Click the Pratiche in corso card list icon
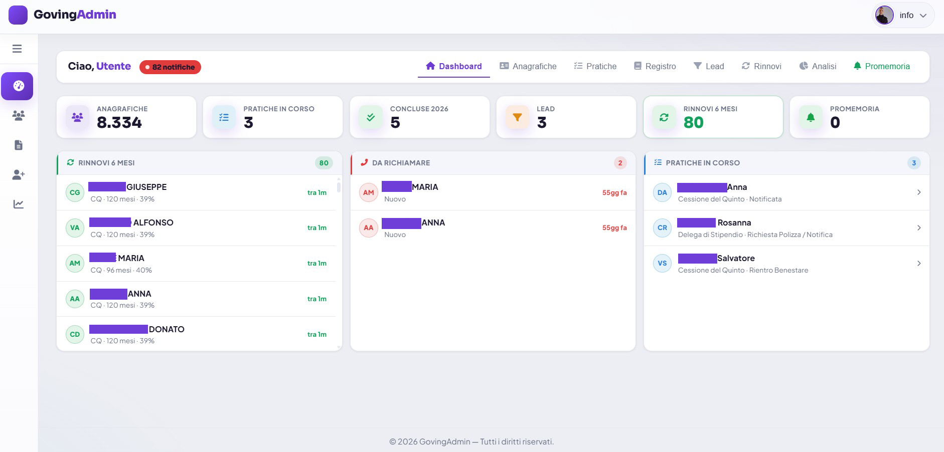Image resolution: width=944 pixels, height=452 pixels. (224, 117)
